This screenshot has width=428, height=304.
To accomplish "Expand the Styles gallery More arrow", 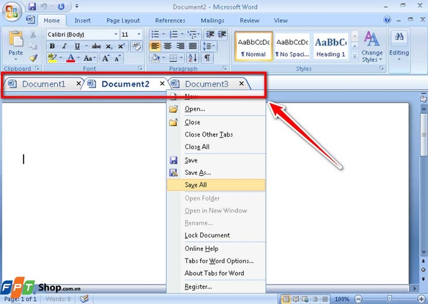I will 355,57.
